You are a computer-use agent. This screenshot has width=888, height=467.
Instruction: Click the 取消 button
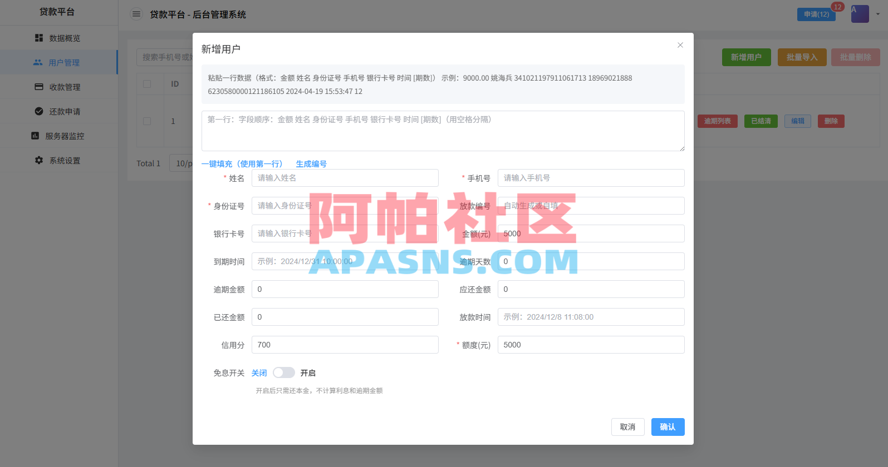click(628, 427)
